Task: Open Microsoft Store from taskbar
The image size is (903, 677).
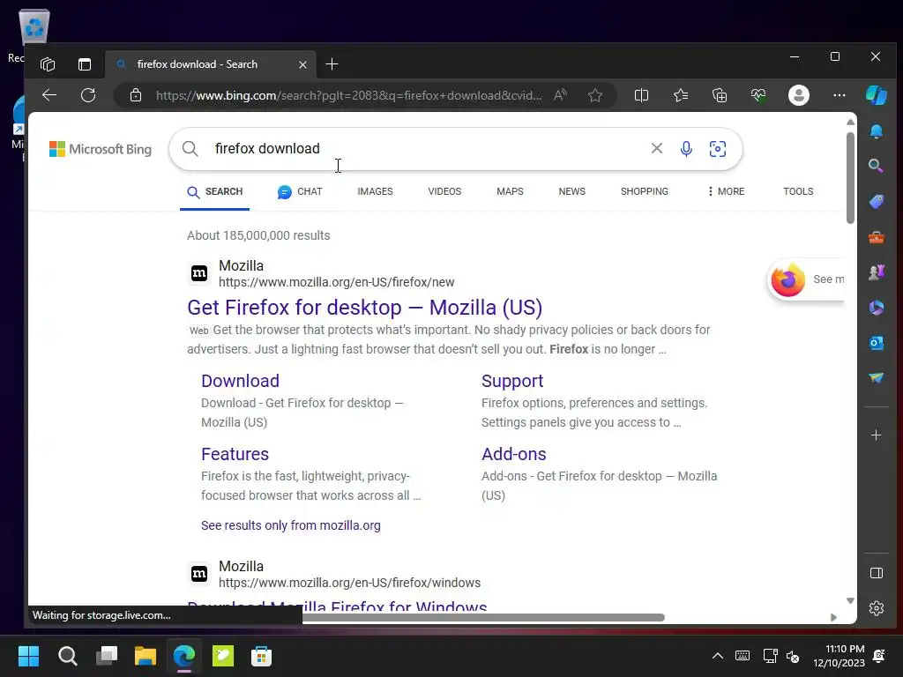Action: (x=261, y=656)
